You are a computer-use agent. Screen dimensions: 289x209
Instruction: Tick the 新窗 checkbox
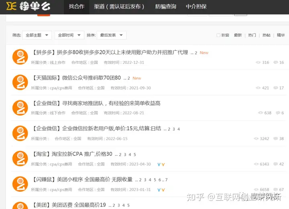point(218,35)
